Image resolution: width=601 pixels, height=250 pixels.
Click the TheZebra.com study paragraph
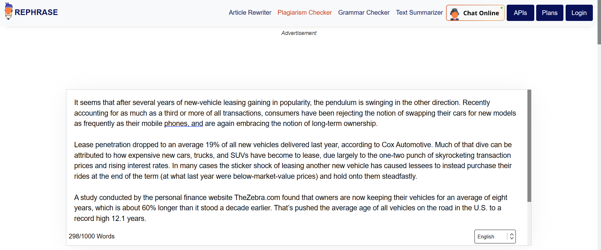coord(291,208)
